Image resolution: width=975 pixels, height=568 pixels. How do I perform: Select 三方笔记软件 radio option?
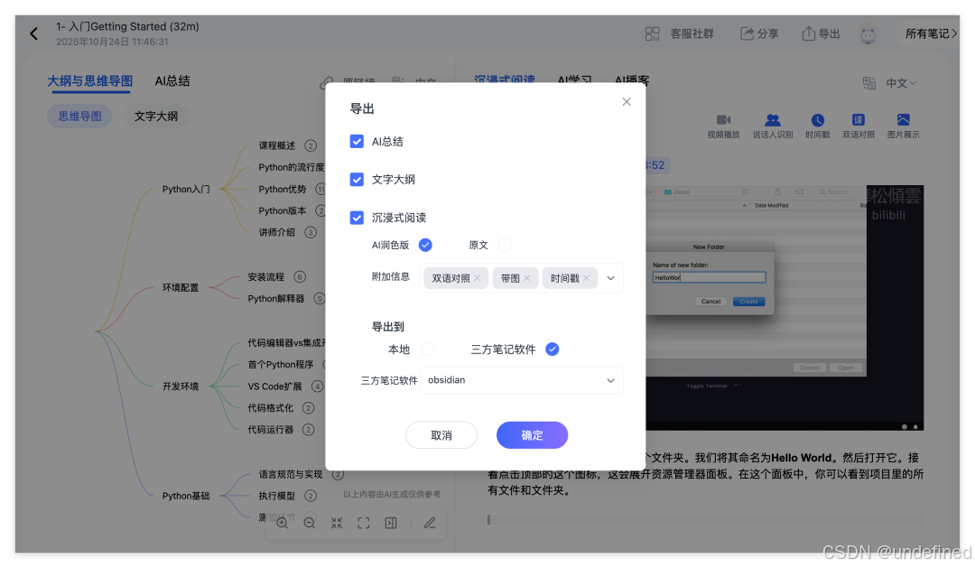pos(552,349)
